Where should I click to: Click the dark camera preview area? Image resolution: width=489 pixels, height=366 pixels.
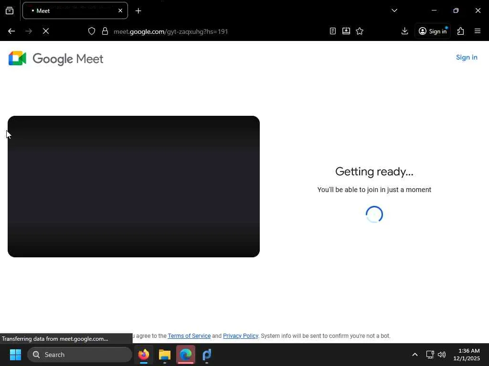pyautogui.click(x=134, y=186)
